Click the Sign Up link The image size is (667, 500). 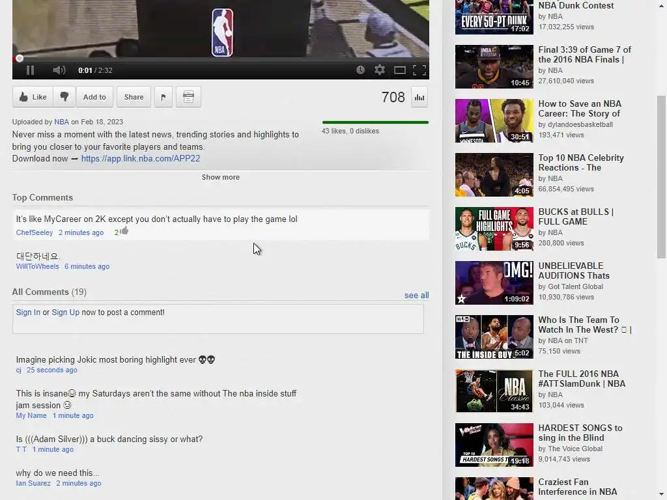pos(66,312)
